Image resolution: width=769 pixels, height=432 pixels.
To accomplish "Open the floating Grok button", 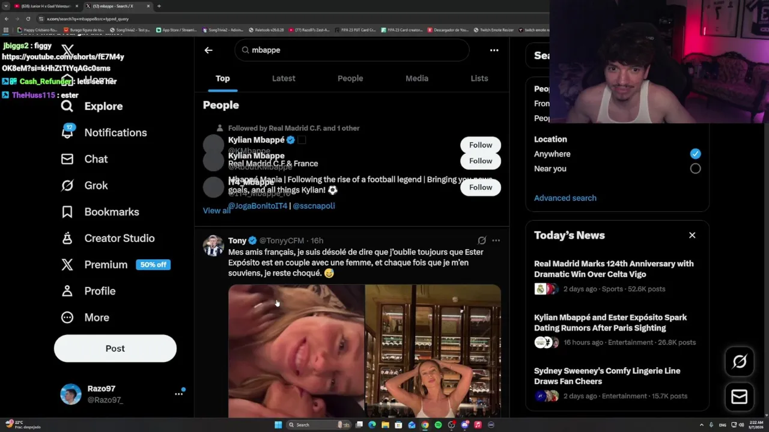I will pyautogui.click(x=740, y=361).
